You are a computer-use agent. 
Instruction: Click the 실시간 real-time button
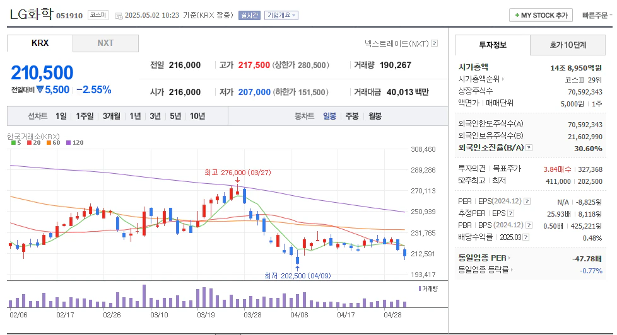click(x=249, y=15)
